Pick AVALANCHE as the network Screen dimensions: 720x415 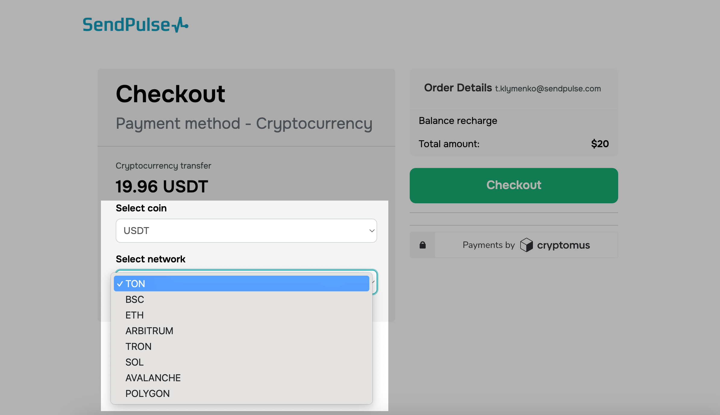[x=153, y=378]
